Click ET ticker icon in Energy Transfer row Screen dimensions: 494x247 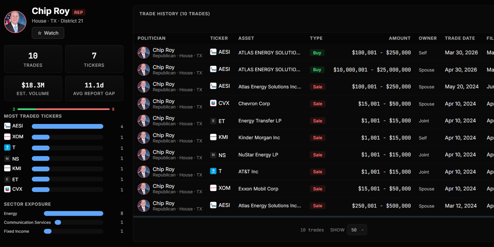(x=213, y=121)
